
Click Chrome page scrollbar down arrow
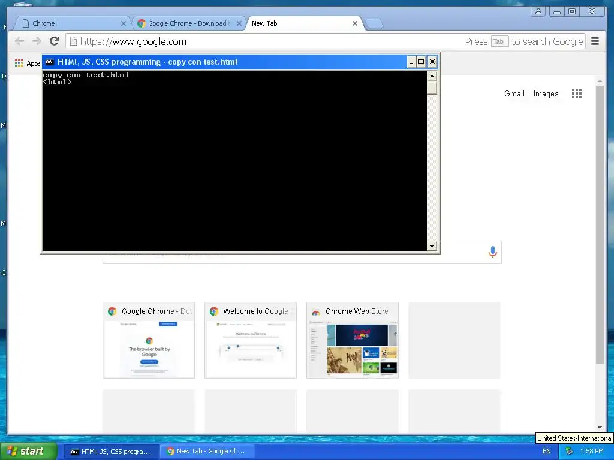point(600,428)
